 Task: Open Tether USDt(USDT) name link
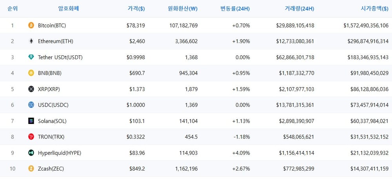[60, 57]
